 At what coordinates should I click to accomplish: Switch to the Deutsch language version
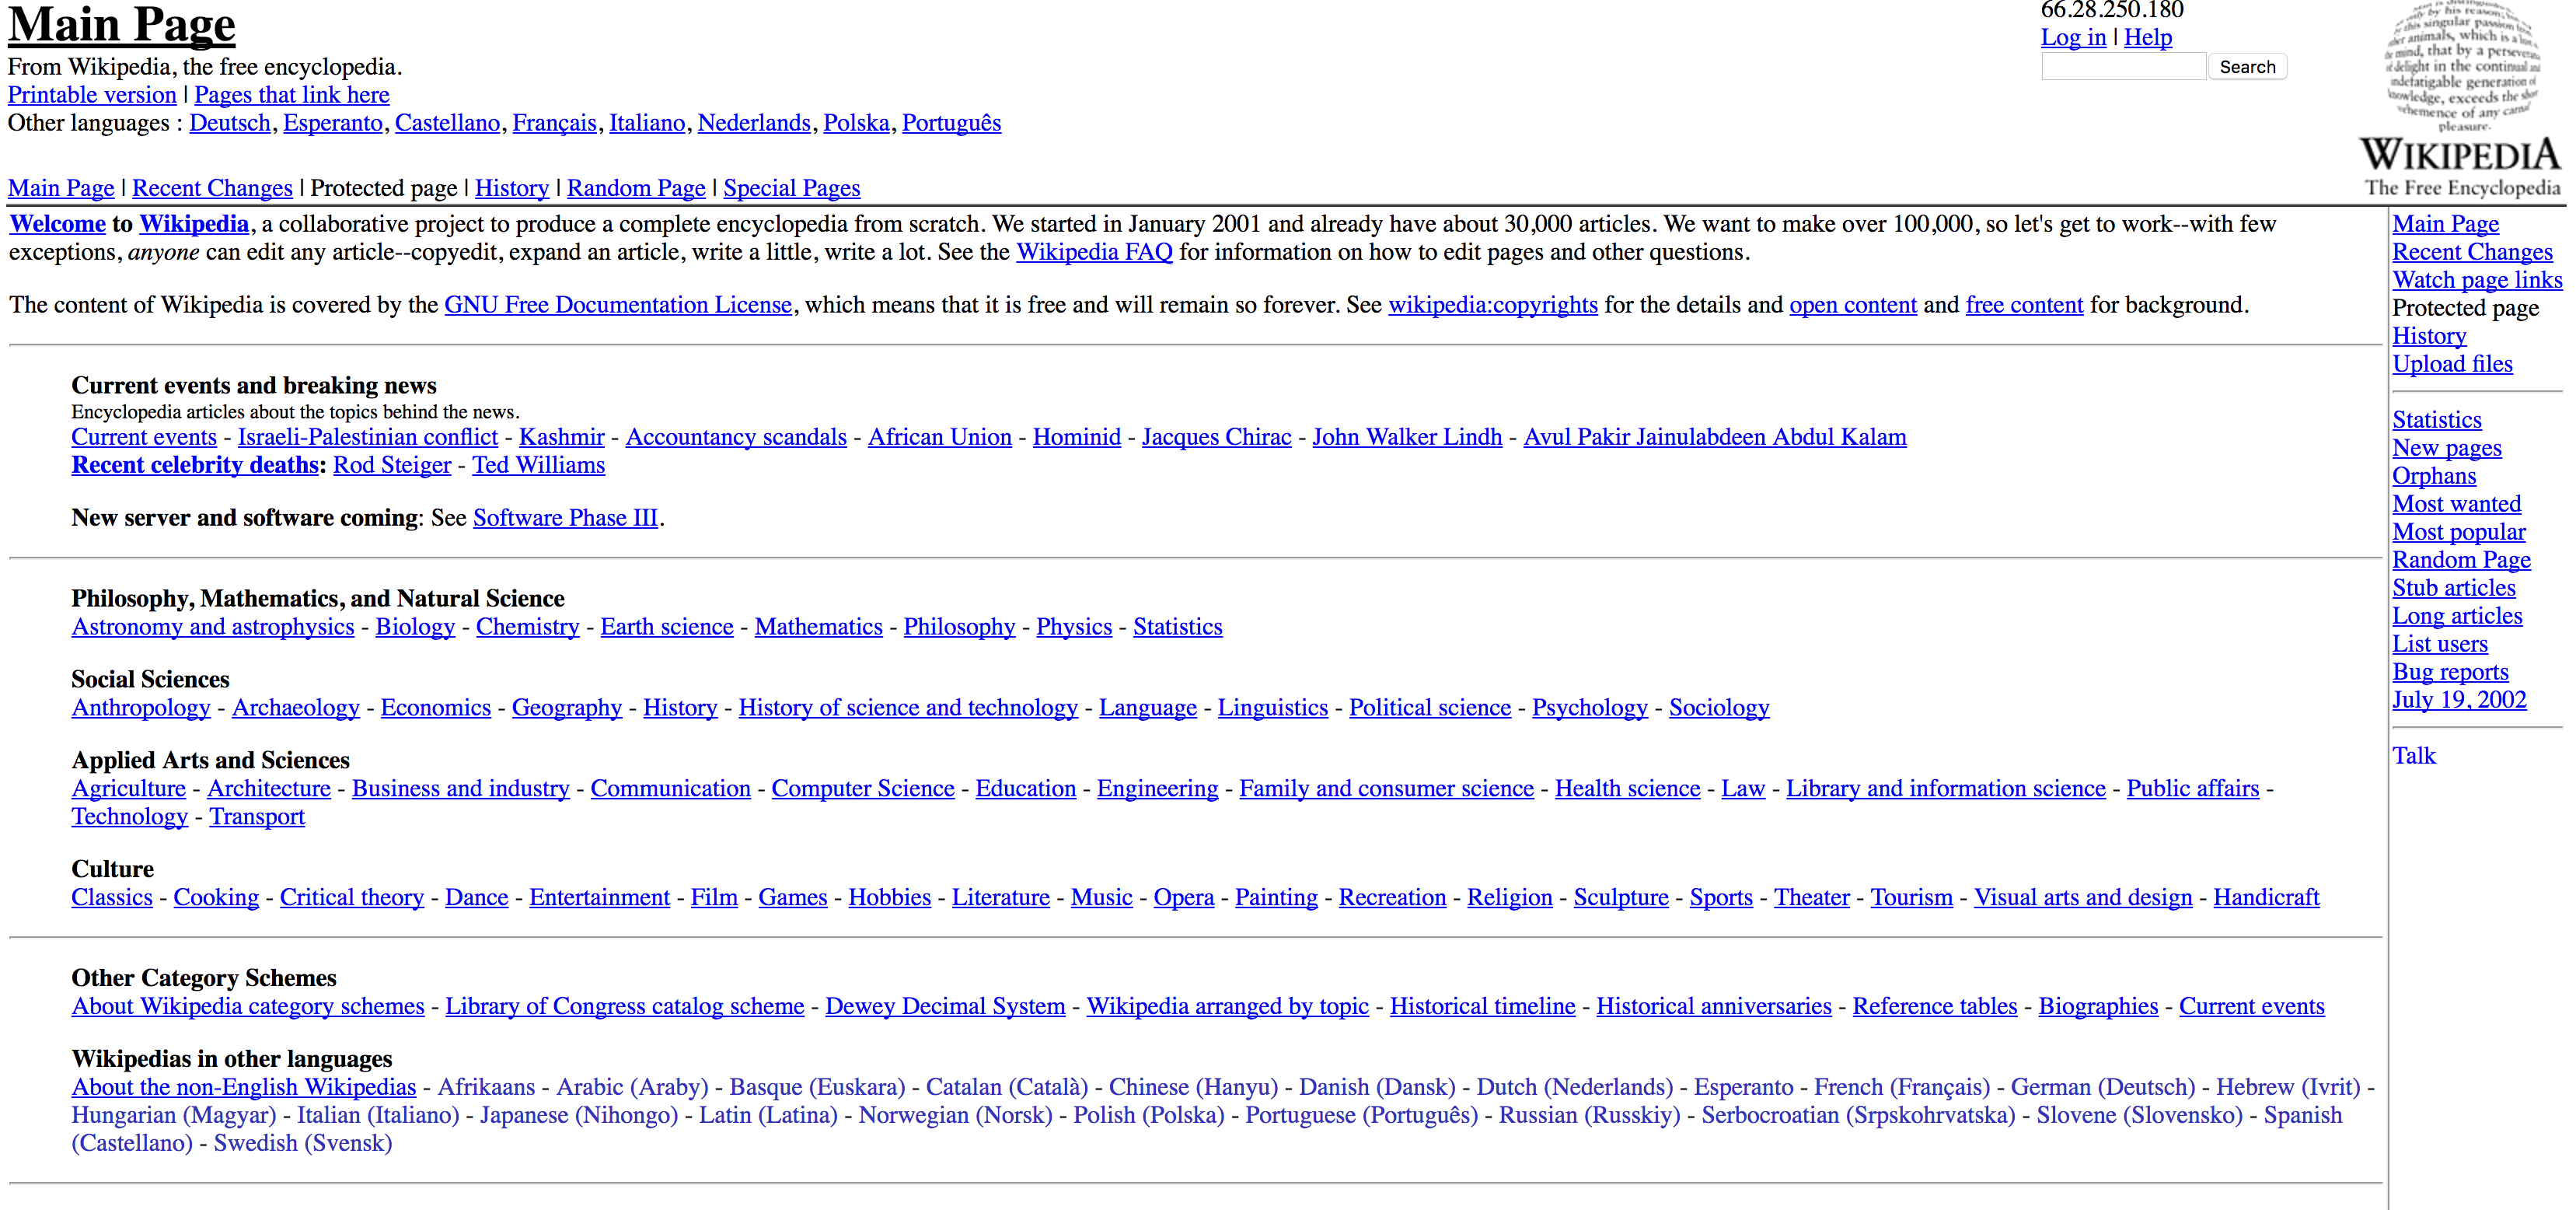click(230, 123)
